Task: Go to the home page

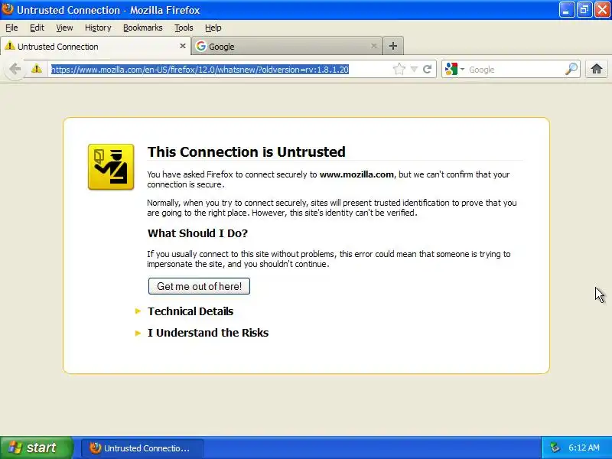Action: pos(596,69)
